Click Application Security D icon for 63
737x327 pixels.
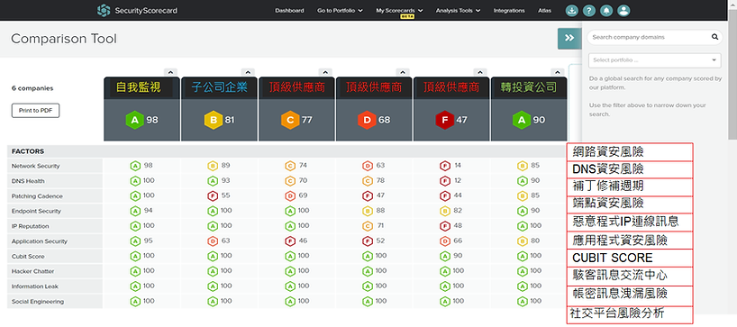coord(213,241)
